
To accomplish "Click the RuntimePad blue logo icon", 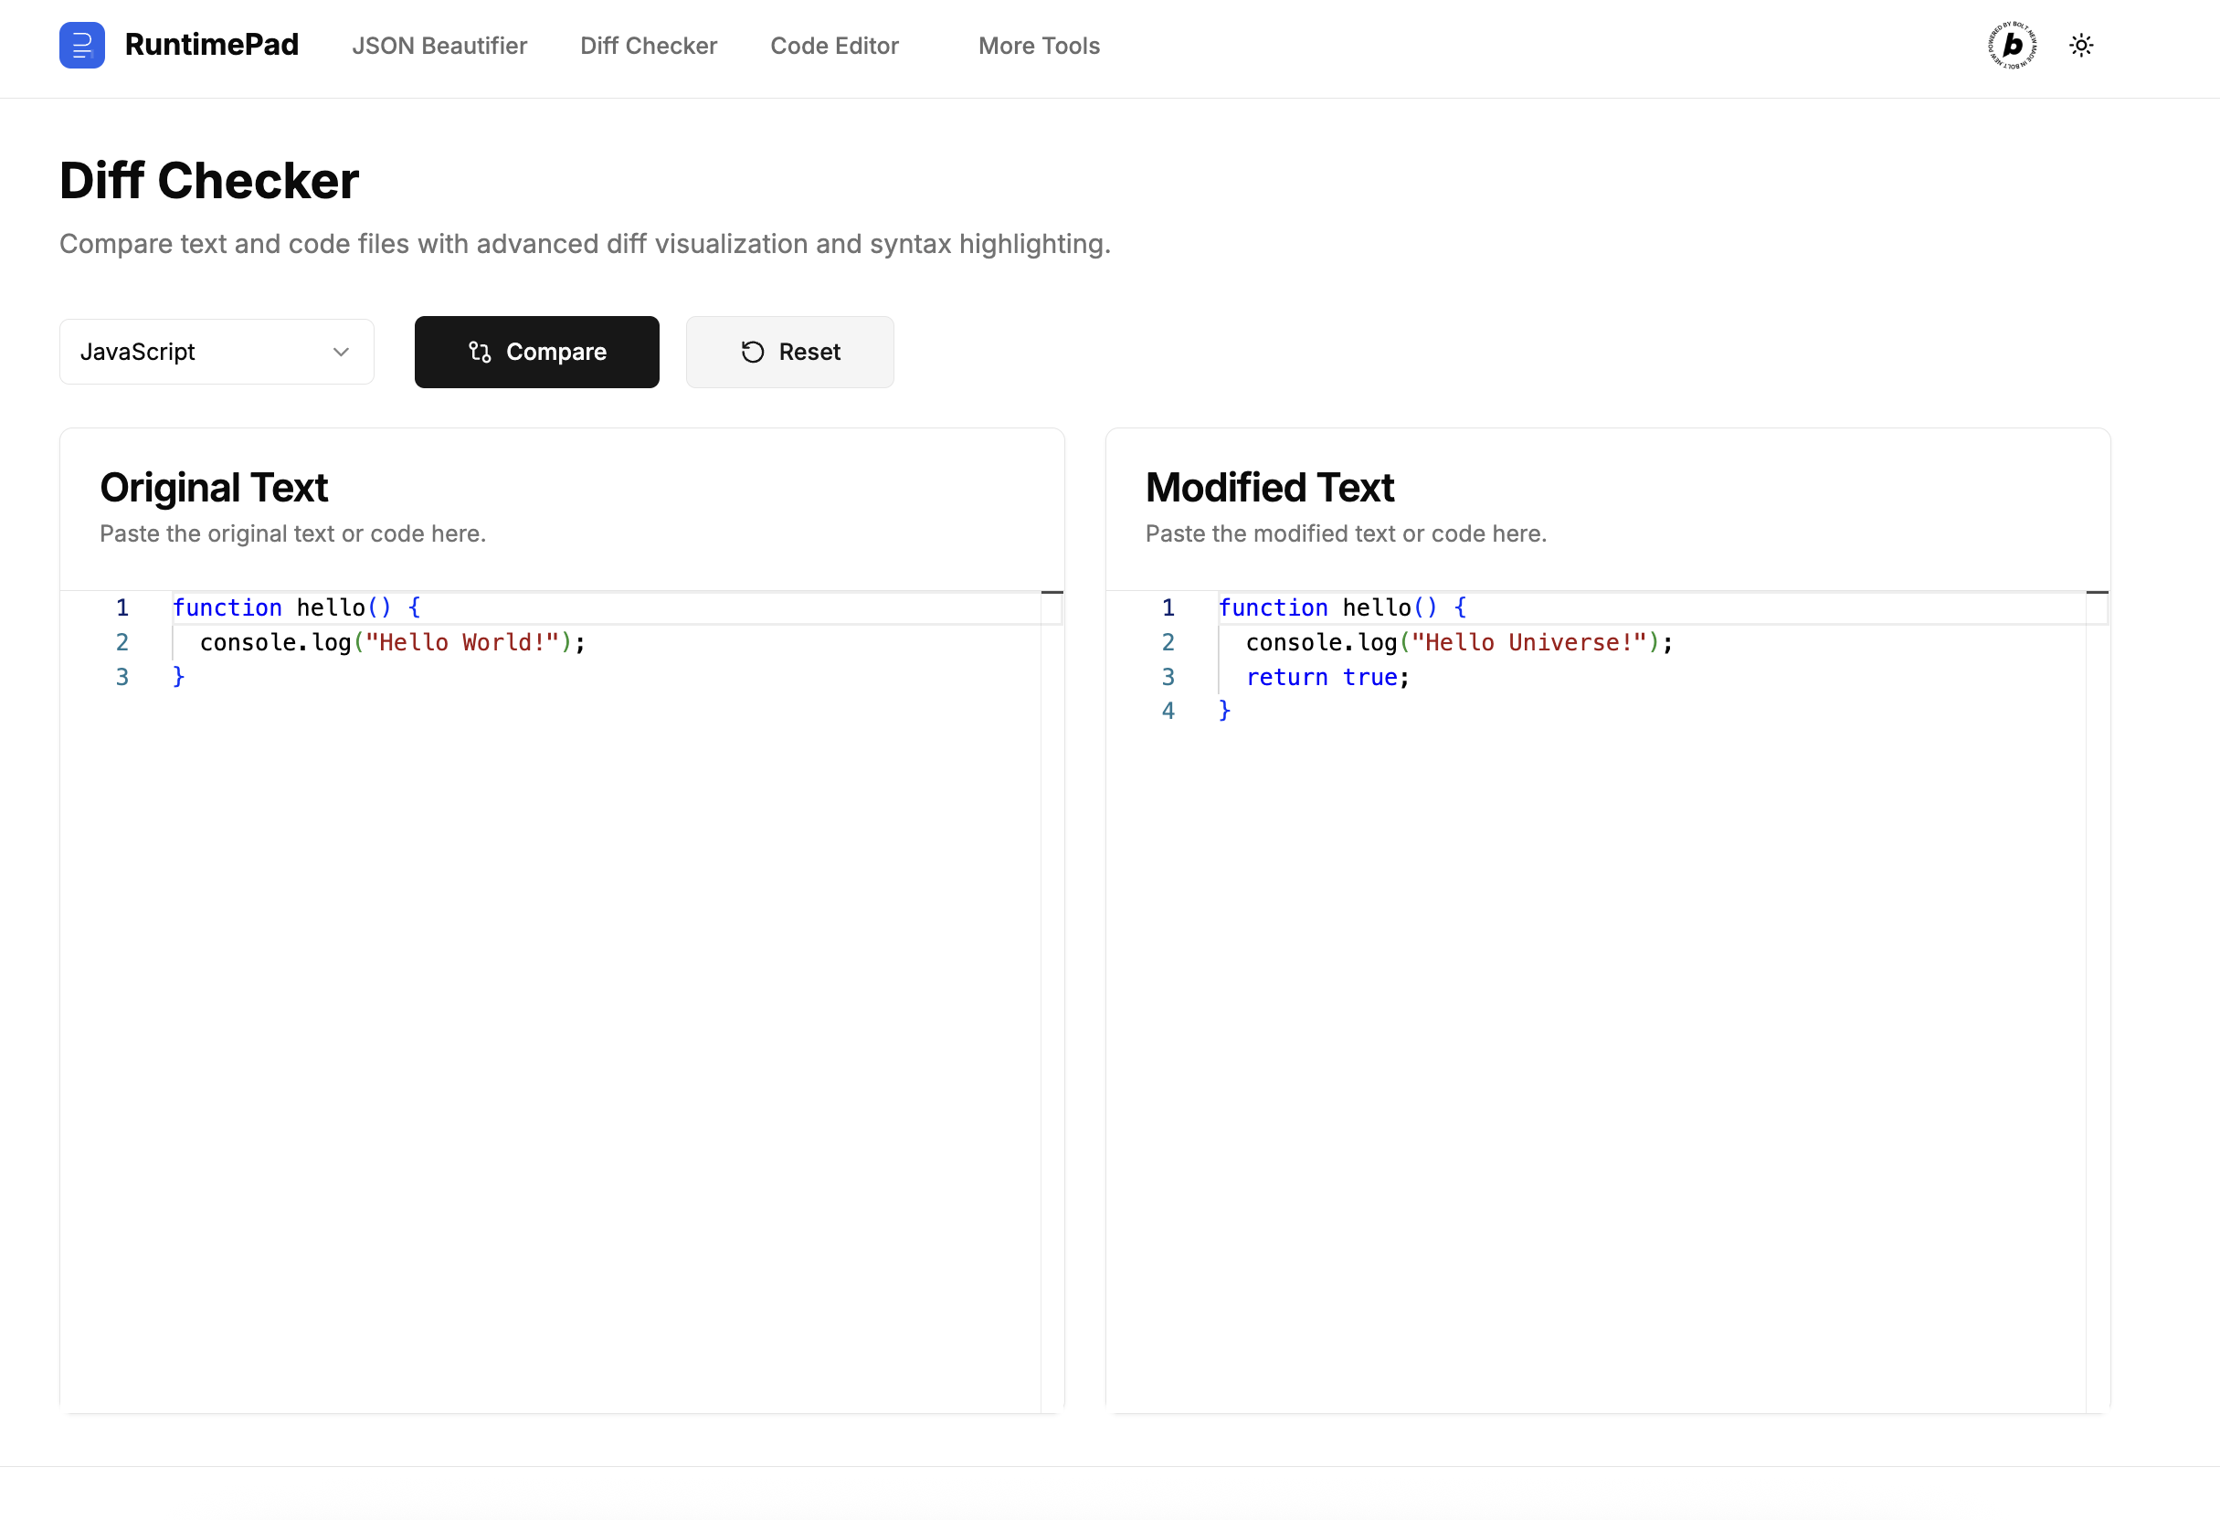I will (82, 45).
